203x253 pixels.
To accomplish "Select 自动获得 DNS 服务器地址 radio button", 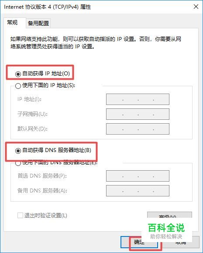I will pos(18,151).
